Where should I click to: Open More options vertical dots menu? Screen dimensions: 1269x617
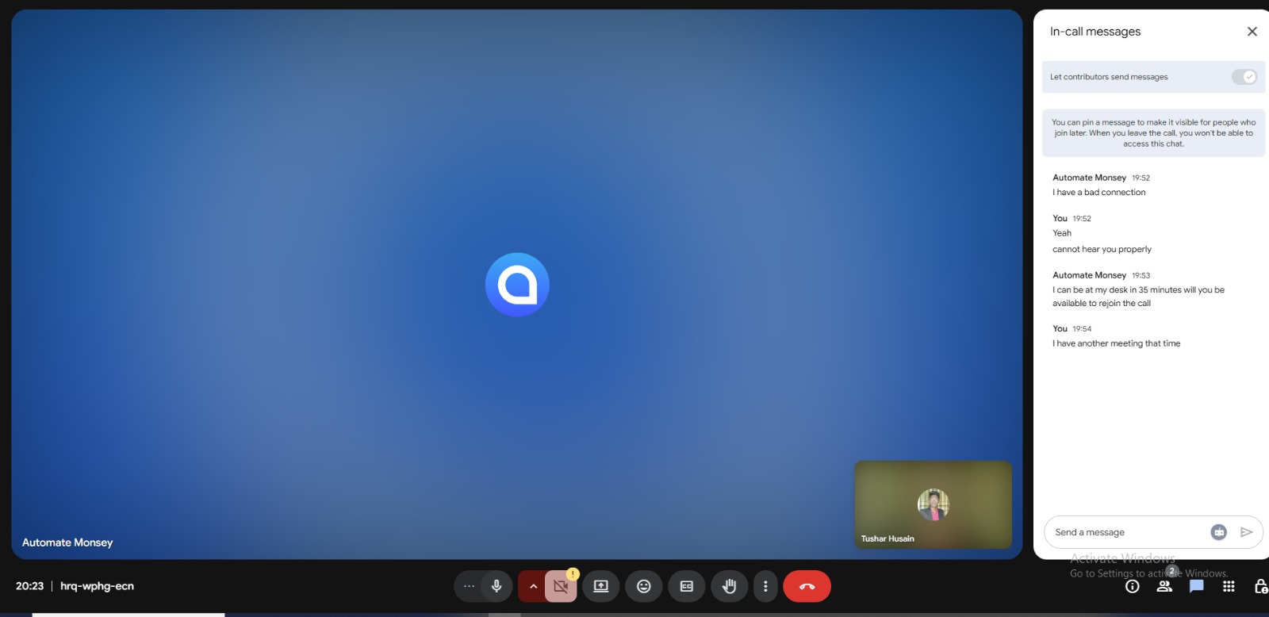[x=765, y=586]
